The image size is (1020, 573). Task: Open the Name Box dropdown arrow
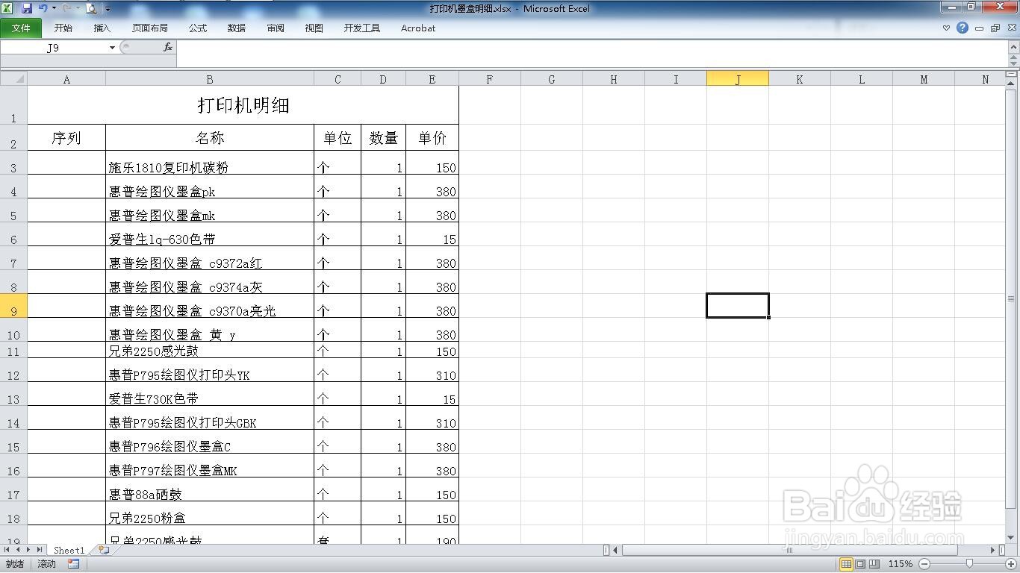112,48
